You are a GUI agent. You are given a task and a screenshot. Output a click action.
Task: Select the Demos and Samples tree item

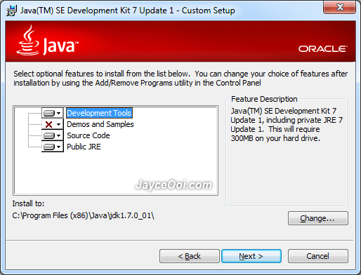[x=100, y=124]
